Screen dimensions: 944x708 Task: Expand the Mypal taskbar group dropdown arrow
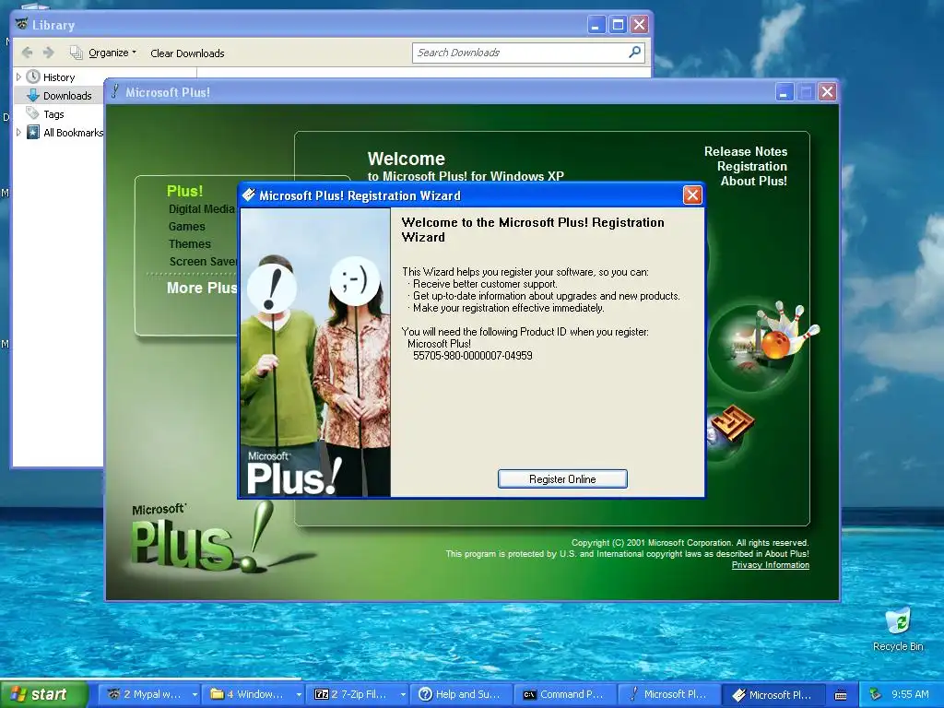[195, 694]
